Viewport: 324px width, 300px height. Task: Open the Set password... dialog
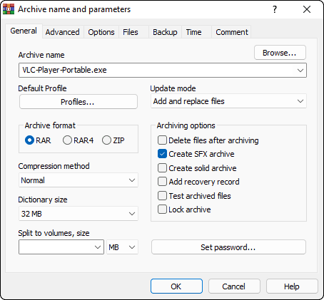pyautogui.click(x=228, y=247)
